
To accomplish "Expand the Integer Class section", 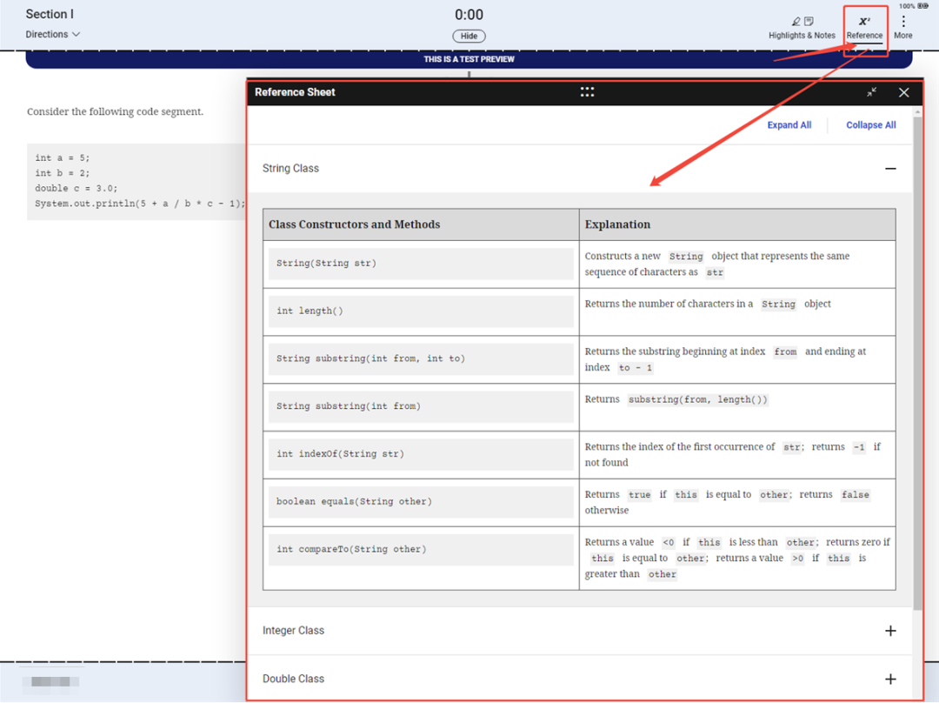I will tap(890, 631).
